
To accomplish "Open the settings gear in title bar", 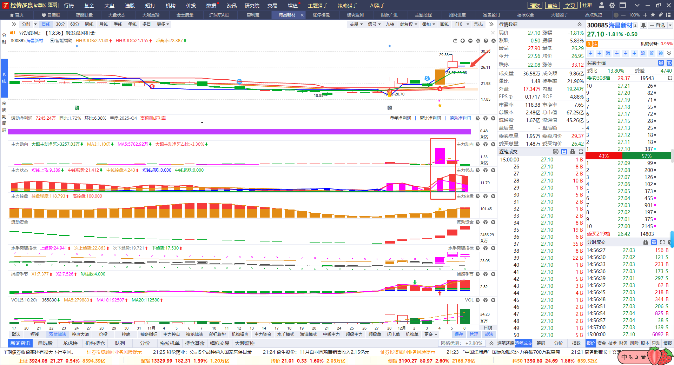I will 612,5.
